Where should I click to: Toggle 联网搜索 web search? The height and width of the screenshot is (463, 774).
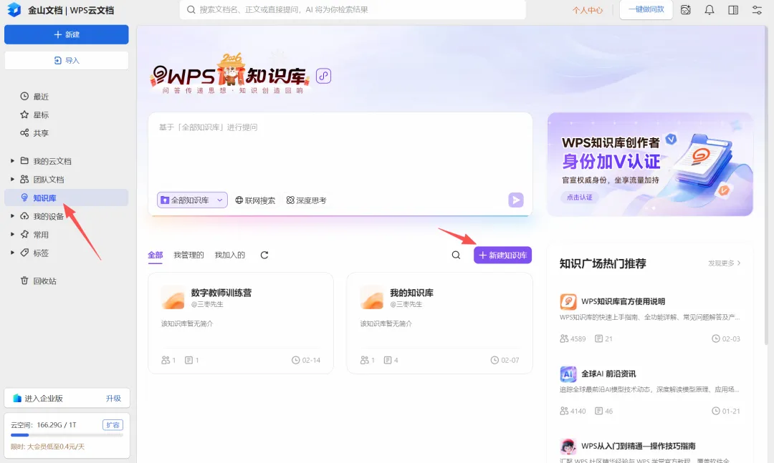point(255,200)
